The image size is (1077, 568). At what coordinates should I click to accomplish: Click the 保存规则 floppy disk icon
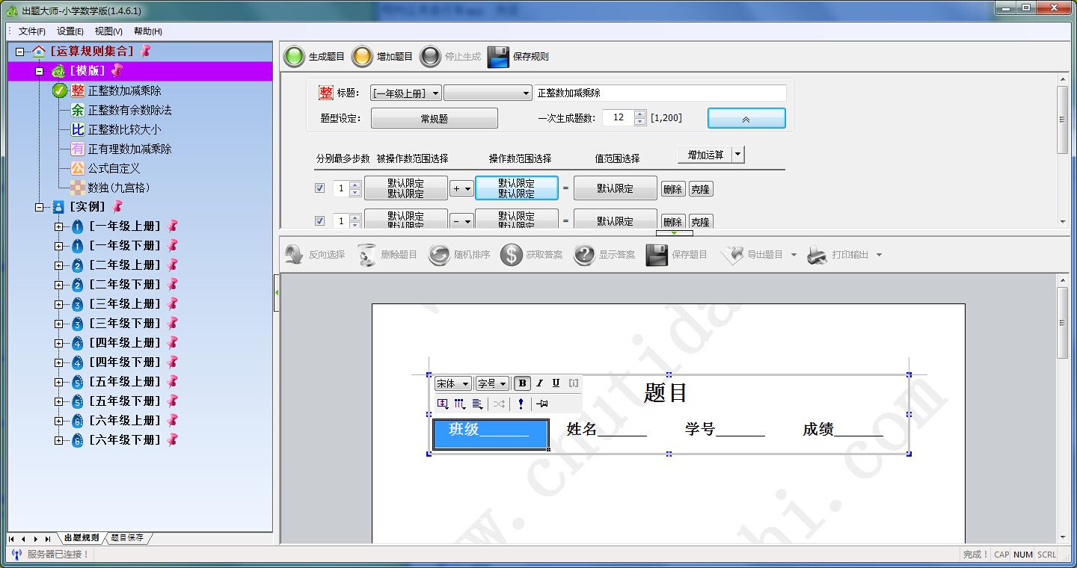pyautogui.click(x=498, y=57)
